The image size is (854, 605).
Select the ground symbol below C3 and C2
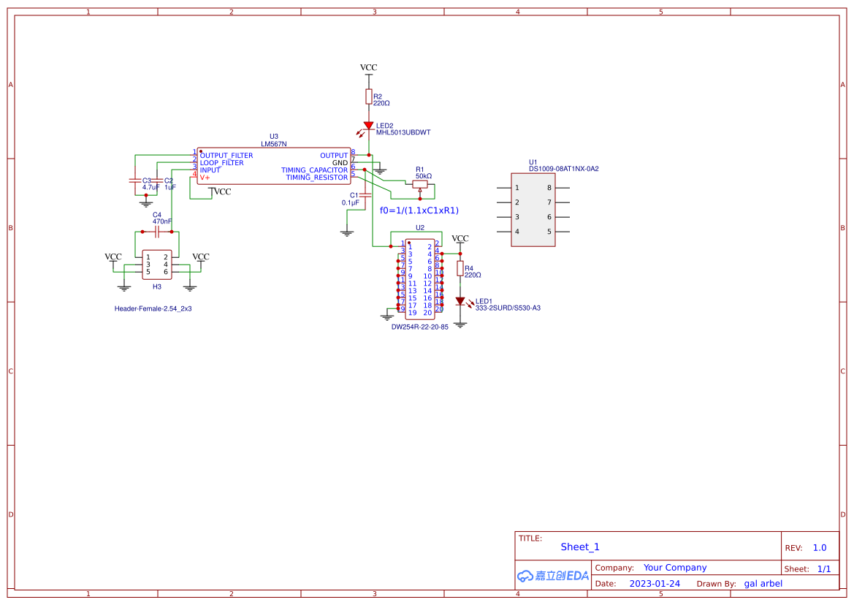145,204
